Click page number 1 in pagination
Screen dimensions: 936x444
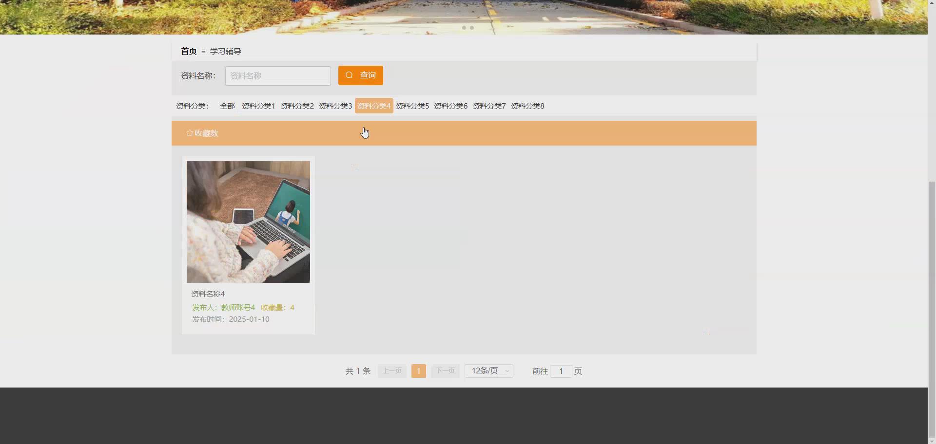[x=418, y=370]
